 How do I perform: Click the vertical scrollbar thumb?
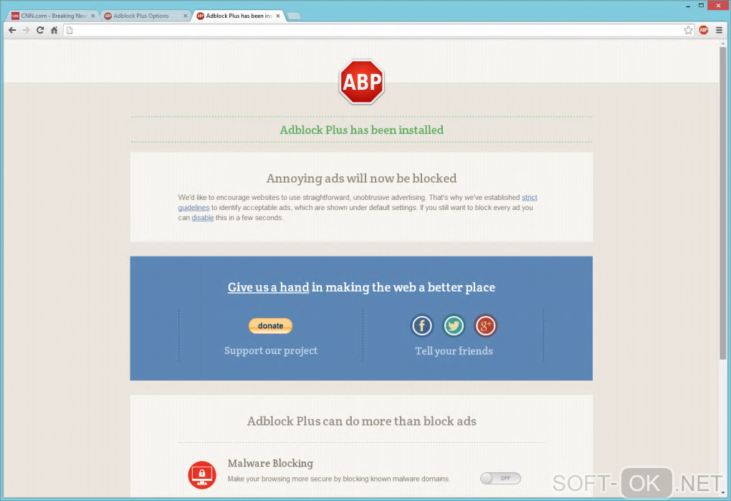coord(722,203)
